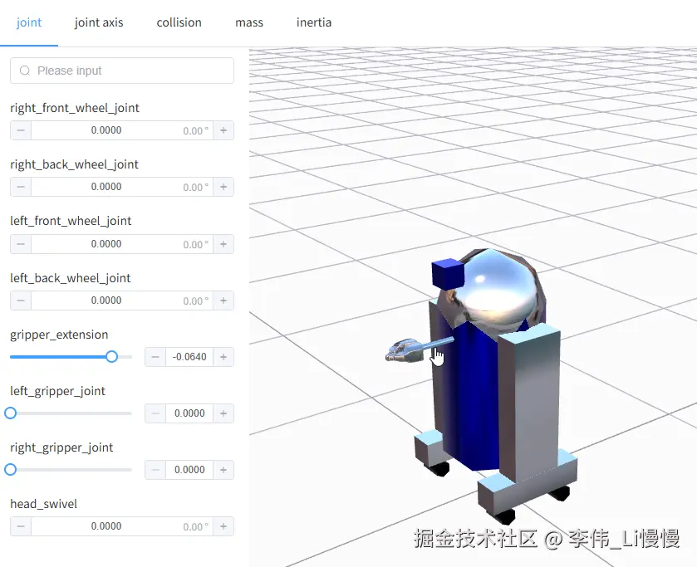This screenshot has width=697, height=567.
Task: Switch to the joint tab
Action: [29, 22]
